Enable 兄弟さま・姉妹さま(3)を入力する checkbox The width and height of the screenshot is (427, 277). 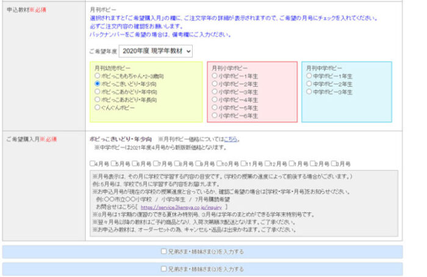click(163, 269)
